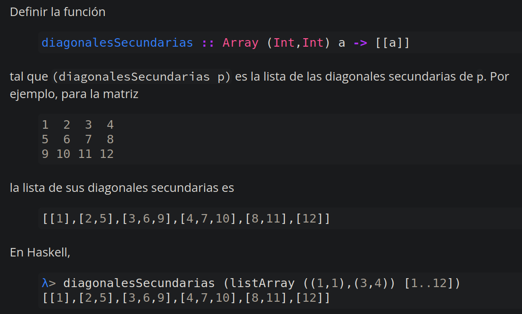522x314 pixels.
Task: Click number 10 in the matrix's last row
Action: pyautogui.click(x=63, y=154)
